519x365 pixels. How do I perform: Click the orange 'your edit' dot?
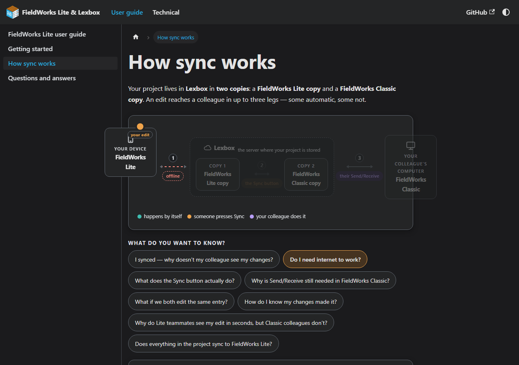click(x=140, y=127)
